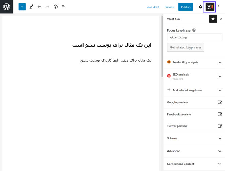Open Focus keyphrase help icon
This screenshot has width=225, height=171.
(x=194, y=30)
